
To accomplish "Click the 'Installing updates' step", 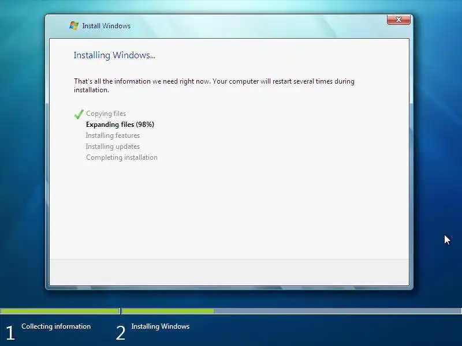I will click(113, 146).
